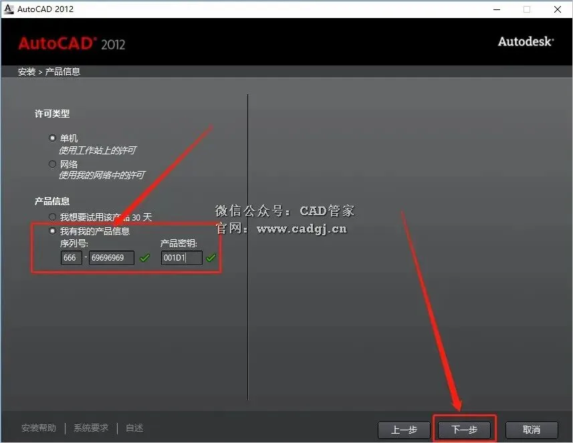This screenshot has height=443, width=573.
Task: Click the serial number field containing 69696969
Action: [x=112, y=258]
